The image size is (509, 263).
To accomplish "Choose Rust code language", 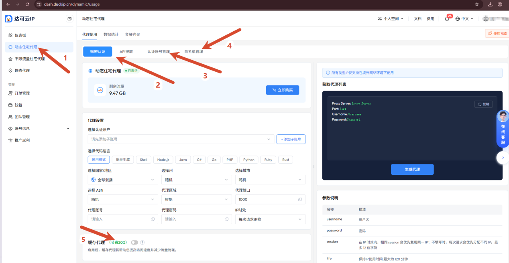I will tap(285, 160).
